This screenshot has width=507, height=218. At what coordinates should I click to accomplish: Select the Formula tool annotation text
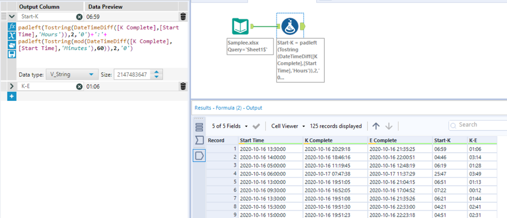click(300, 60)
